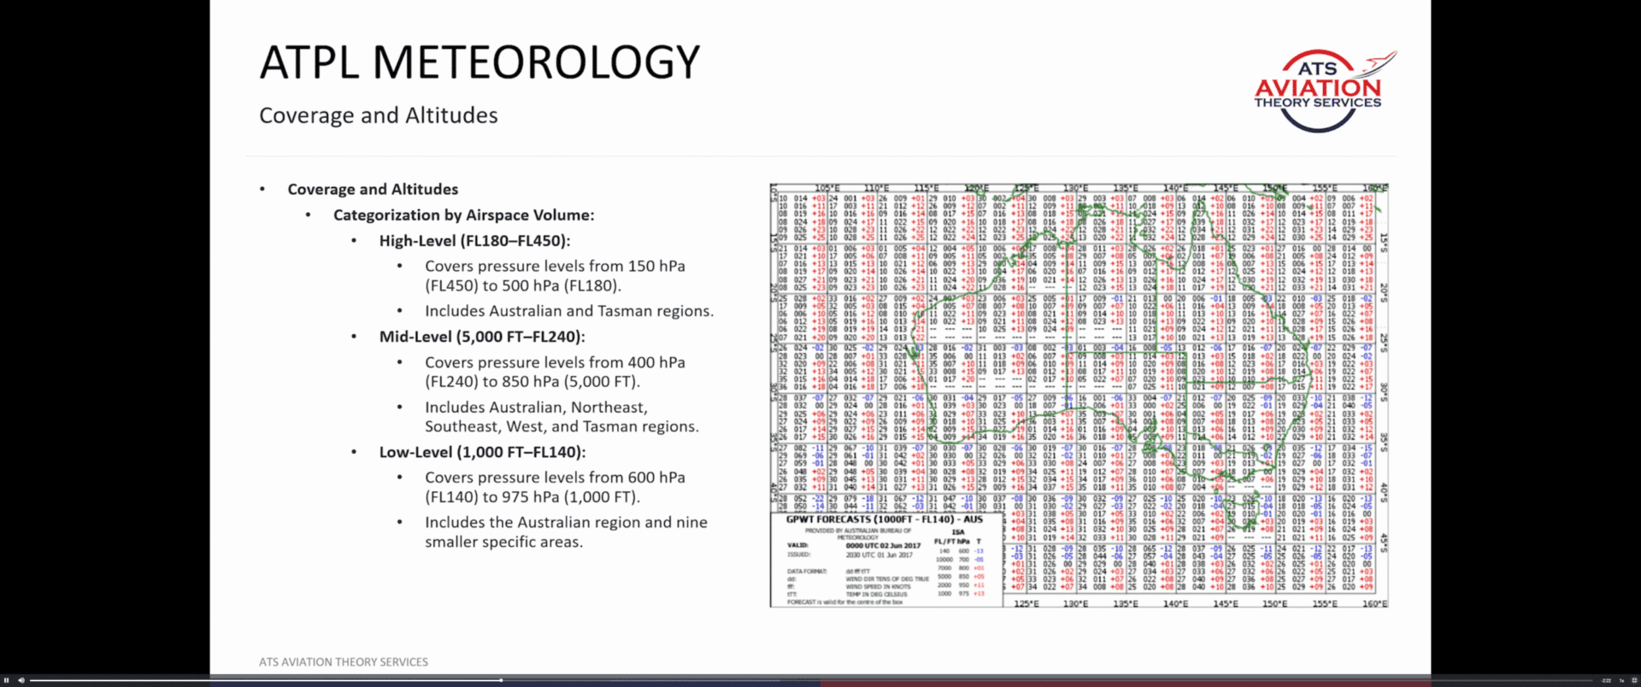Toggle fullscreen mode for the video

pos(1634,680)
